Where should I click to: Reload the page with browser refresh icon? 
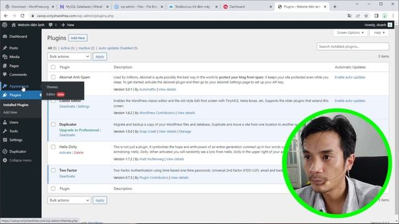[22, 16]
